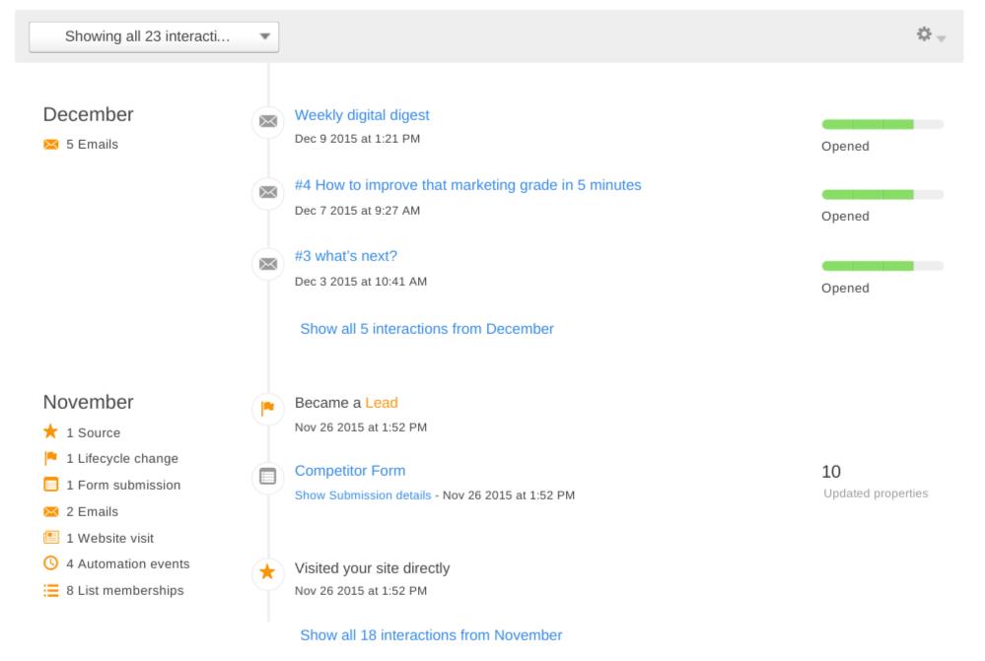Open the Showing all 23 interactions dropdown
The width and height of the screenshot is (985, 661).
click(x=154, y=36)
